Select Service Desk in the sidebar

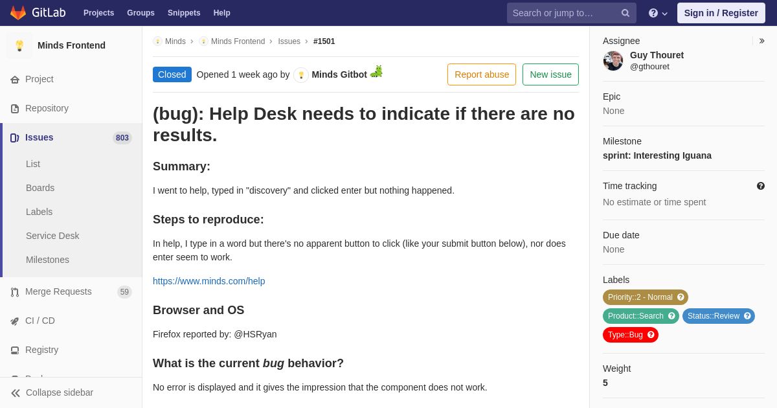[x=52, y=236]
